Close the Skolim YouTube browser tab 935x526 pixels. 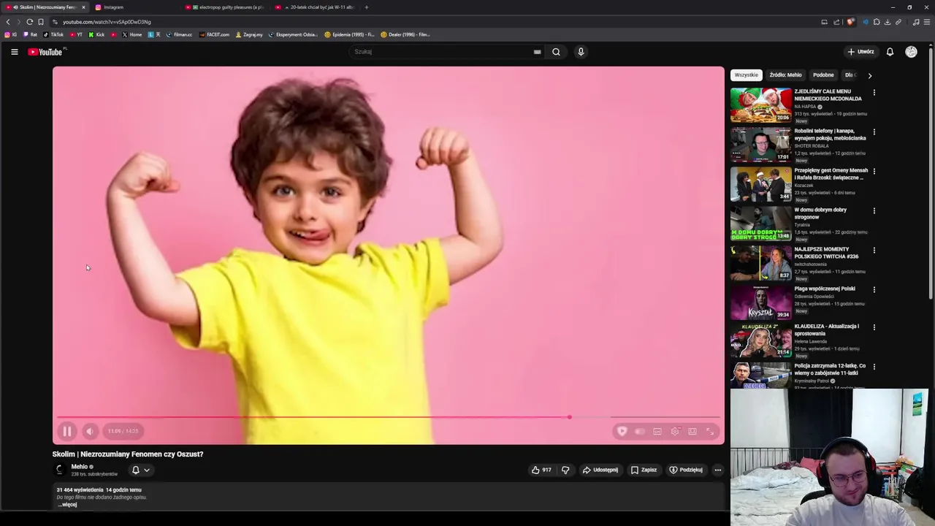[x=83, y=7]
